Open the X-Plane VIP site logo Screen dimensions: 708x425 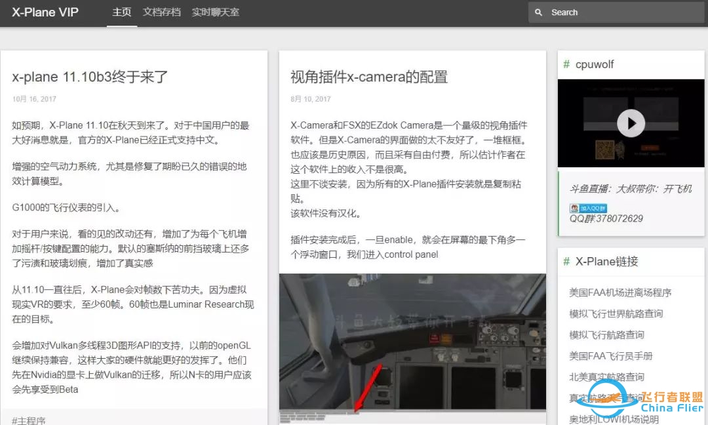coord(45,12)
